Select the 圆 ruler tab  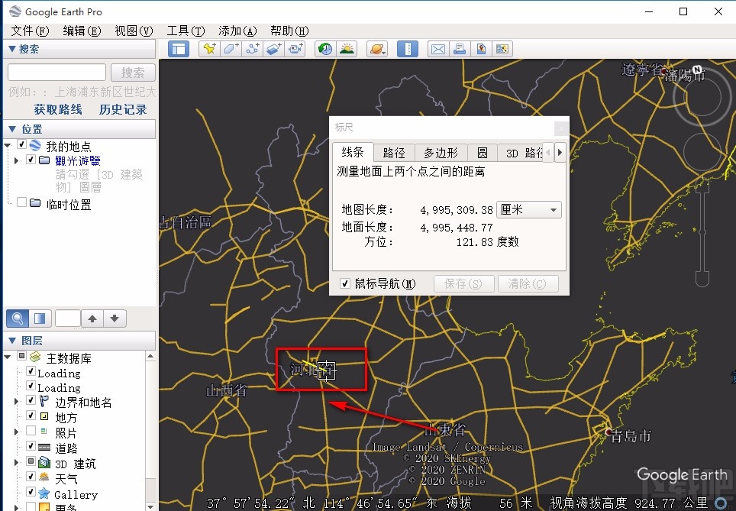click(x=482, y=153)
